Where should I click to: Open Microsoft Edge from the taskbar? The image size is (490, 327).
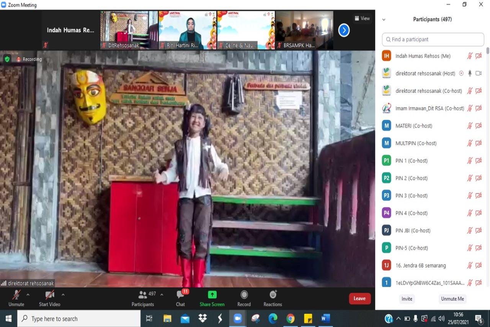coord(273,319)
